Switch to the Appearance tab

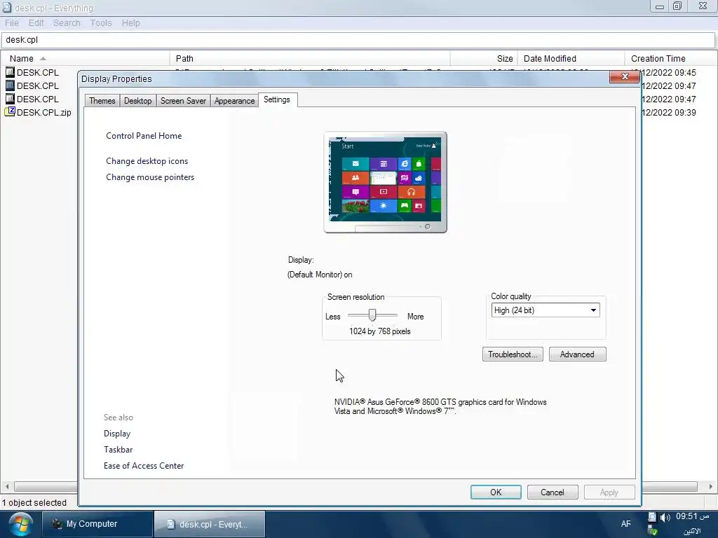(x=234, y=101)
